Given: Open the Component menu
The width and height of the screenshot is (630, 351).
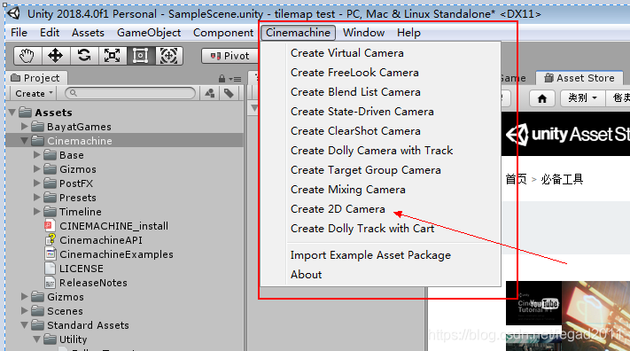Looking at the screenshot, I should click(x=223, y=33).
